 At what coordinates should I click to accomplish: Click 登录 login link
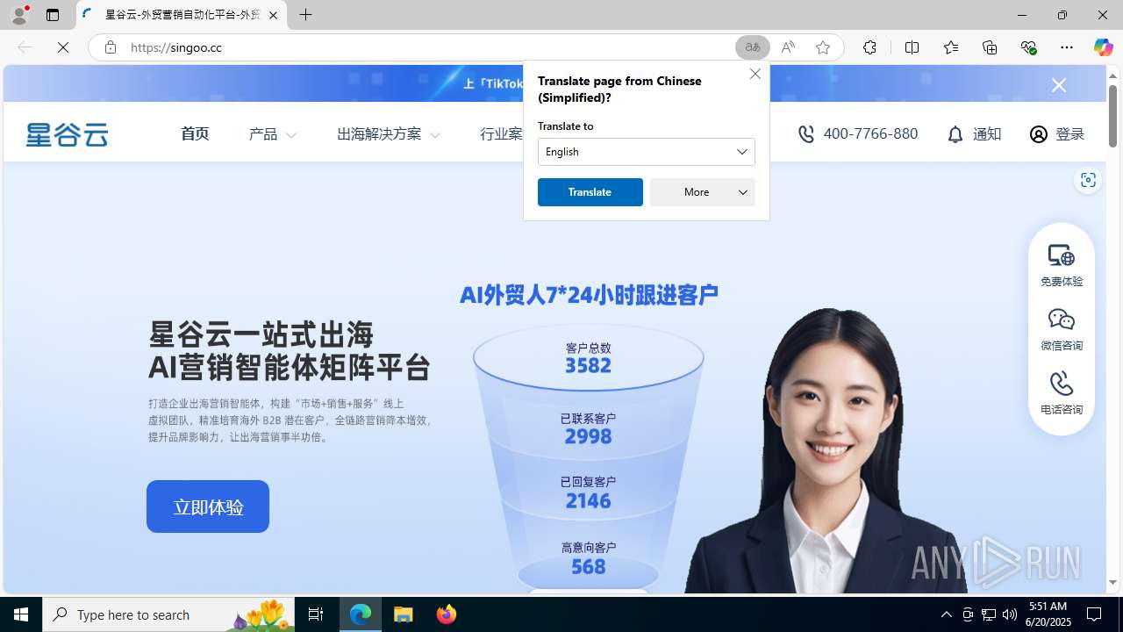tap(1056, 134)
